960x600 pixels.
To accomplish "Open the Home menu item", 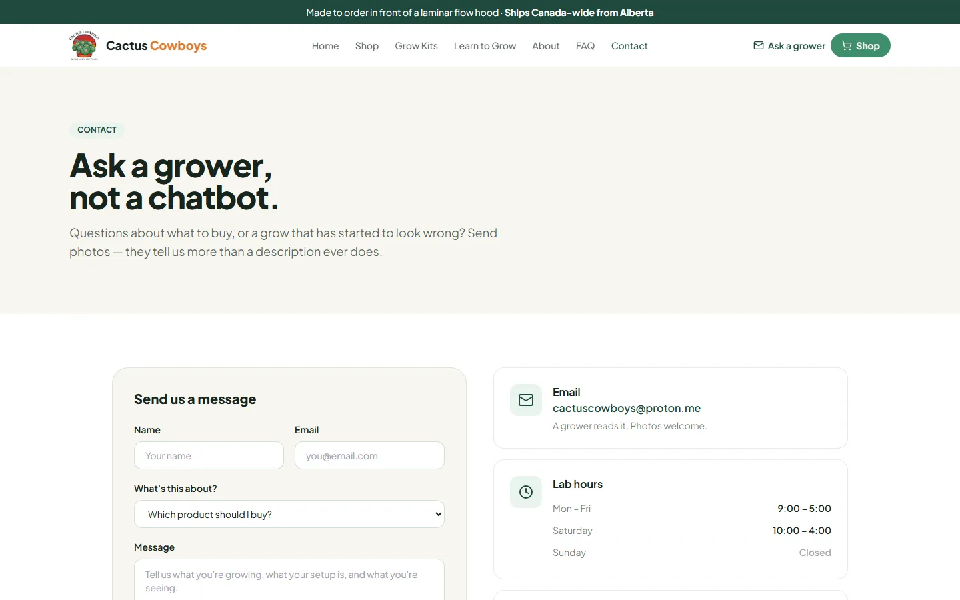I will (325, 46).
